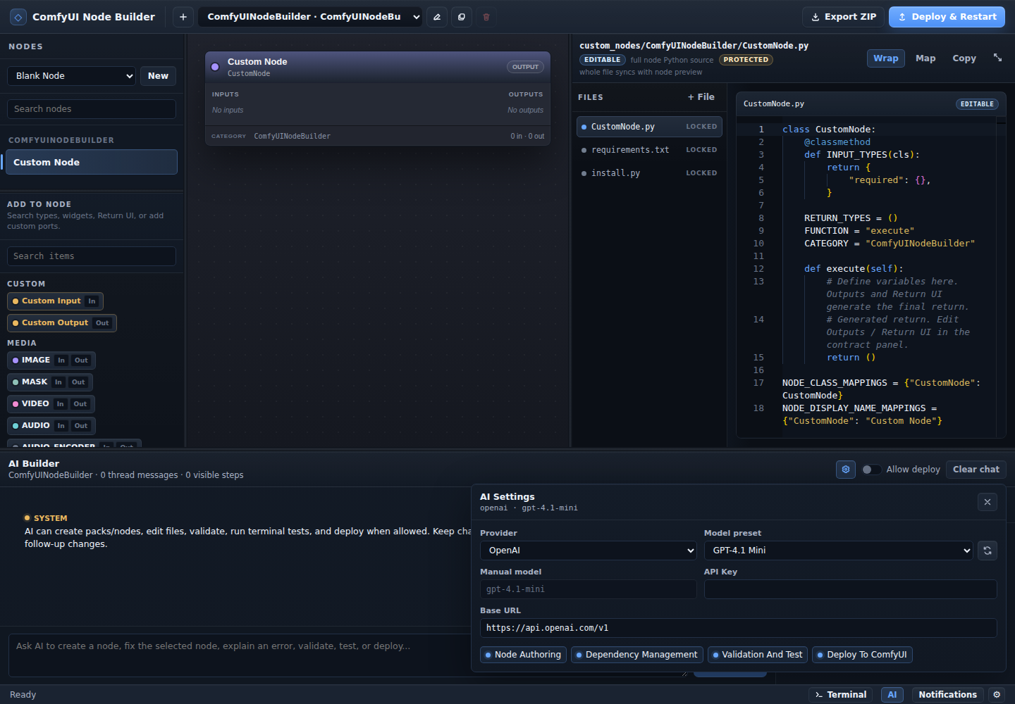Open settings gear in status bar
This screenshot has width=1015, height=704.
pos(997,695)
